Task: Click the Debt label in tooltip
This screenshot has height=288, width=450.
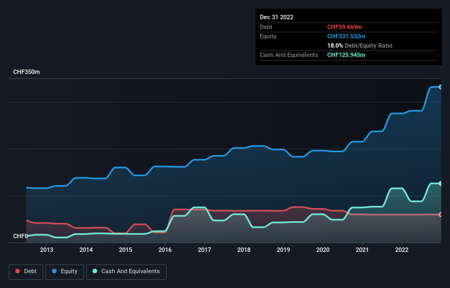Action: click(266, 27)
